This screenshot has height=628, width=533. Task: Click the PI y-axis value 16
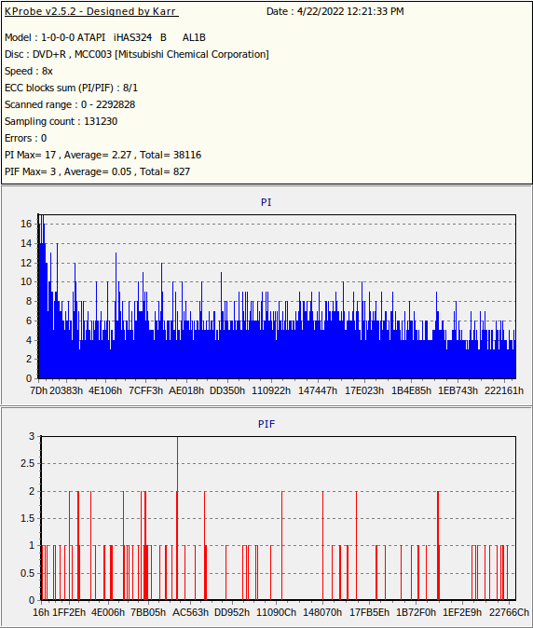pos(26,224)
